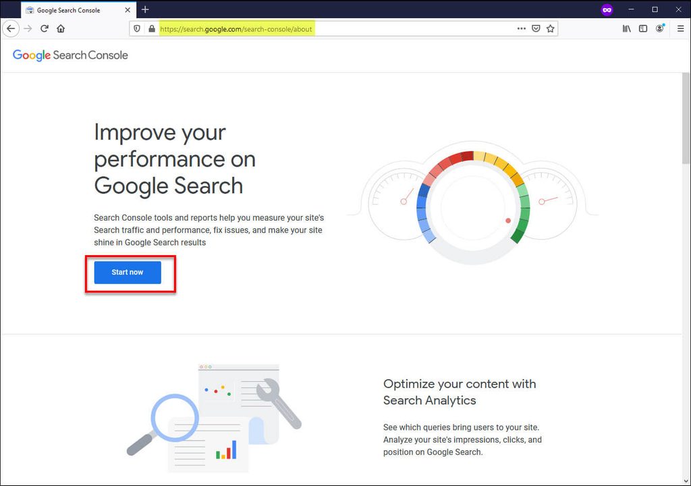The image size is (691, 486).
Task: Click the magnifier and wrench analytics illustration
Action: click(214, 418)
